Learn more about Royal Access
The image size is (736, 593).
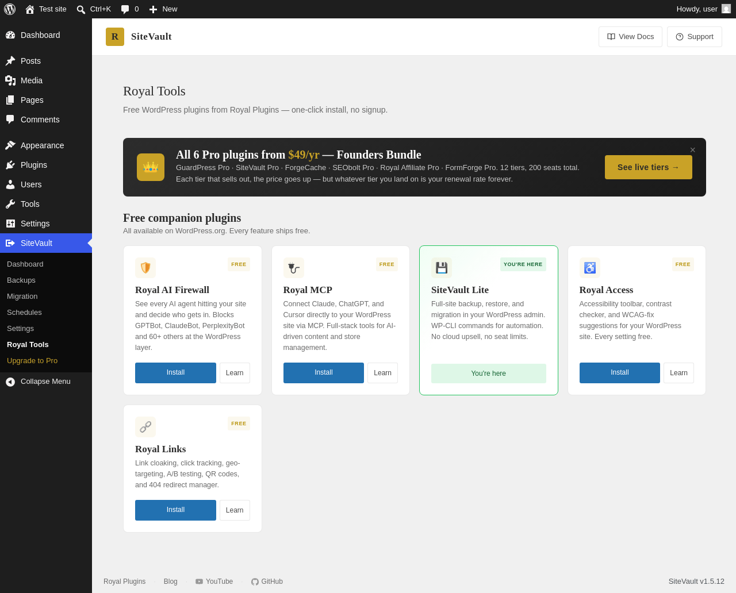[679, 373]
